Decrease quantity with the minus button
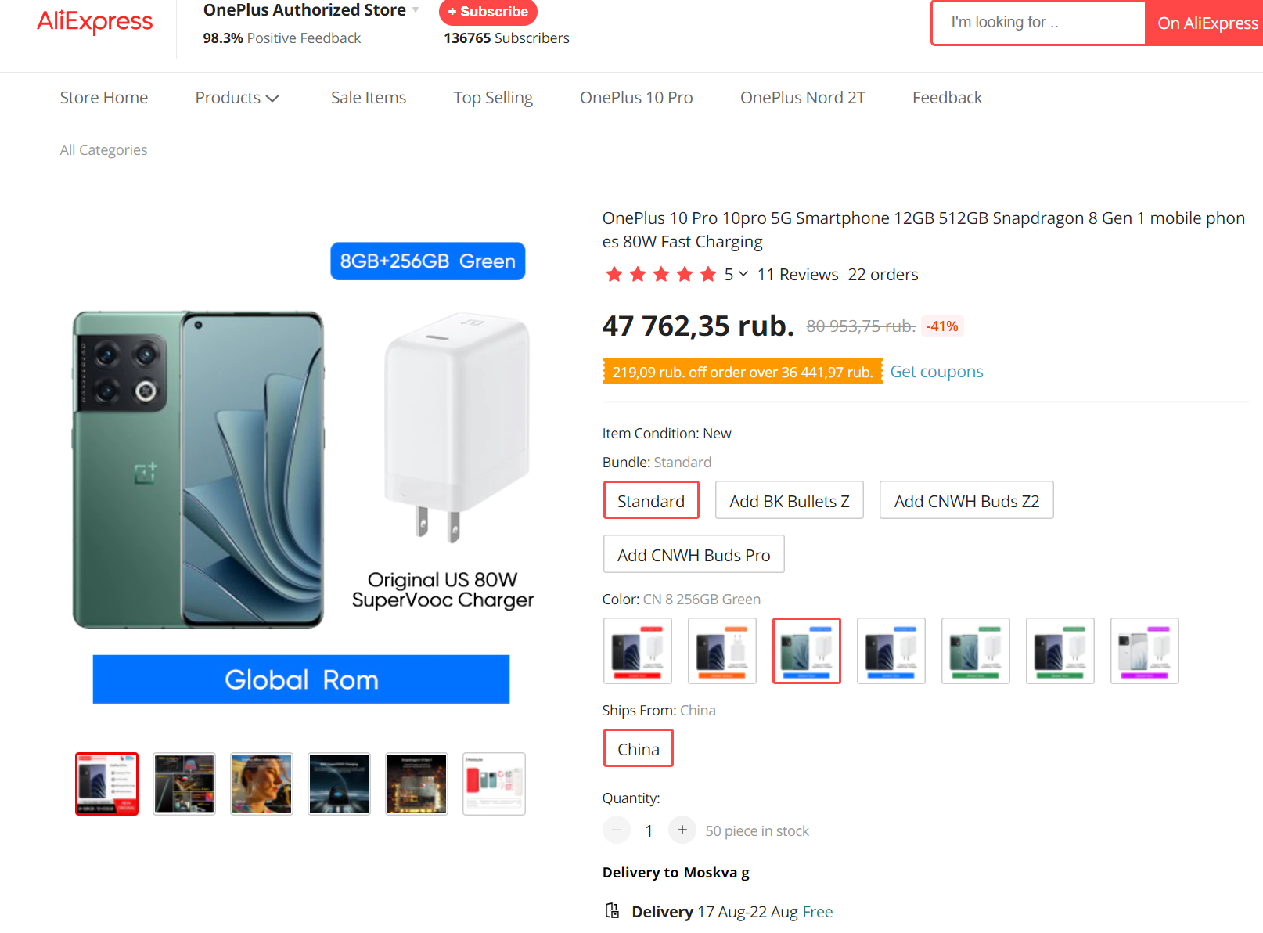1263x933 pixels. point(617,830)
